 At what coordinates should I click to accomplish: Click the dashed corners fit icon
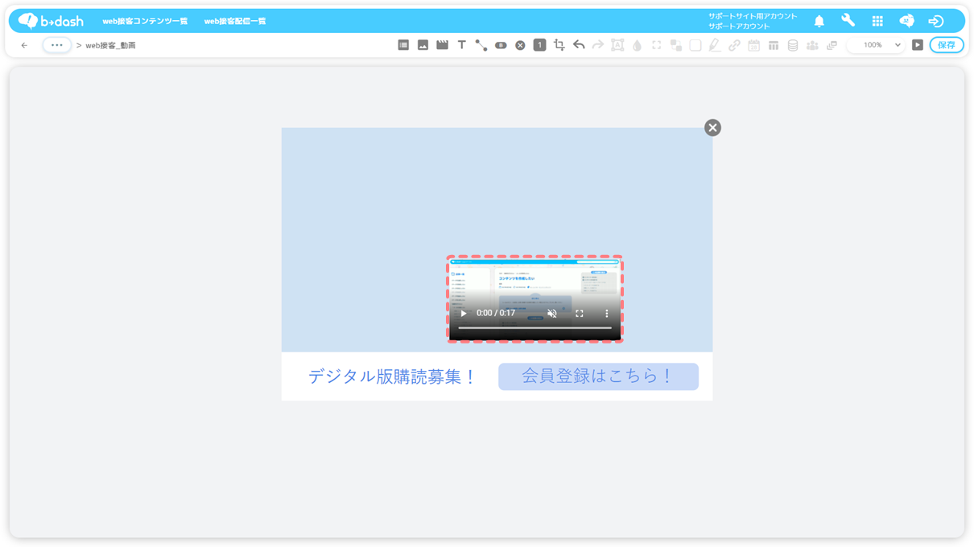point(657,45)
